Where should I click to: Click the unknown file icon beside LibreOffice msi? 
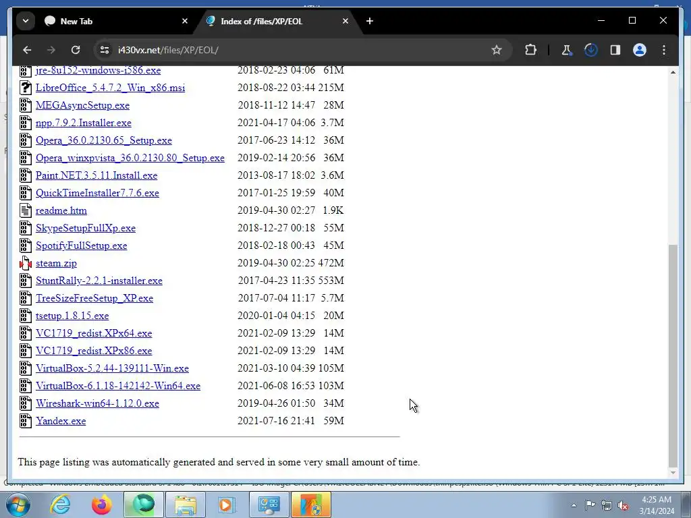(x=26, y=88)
